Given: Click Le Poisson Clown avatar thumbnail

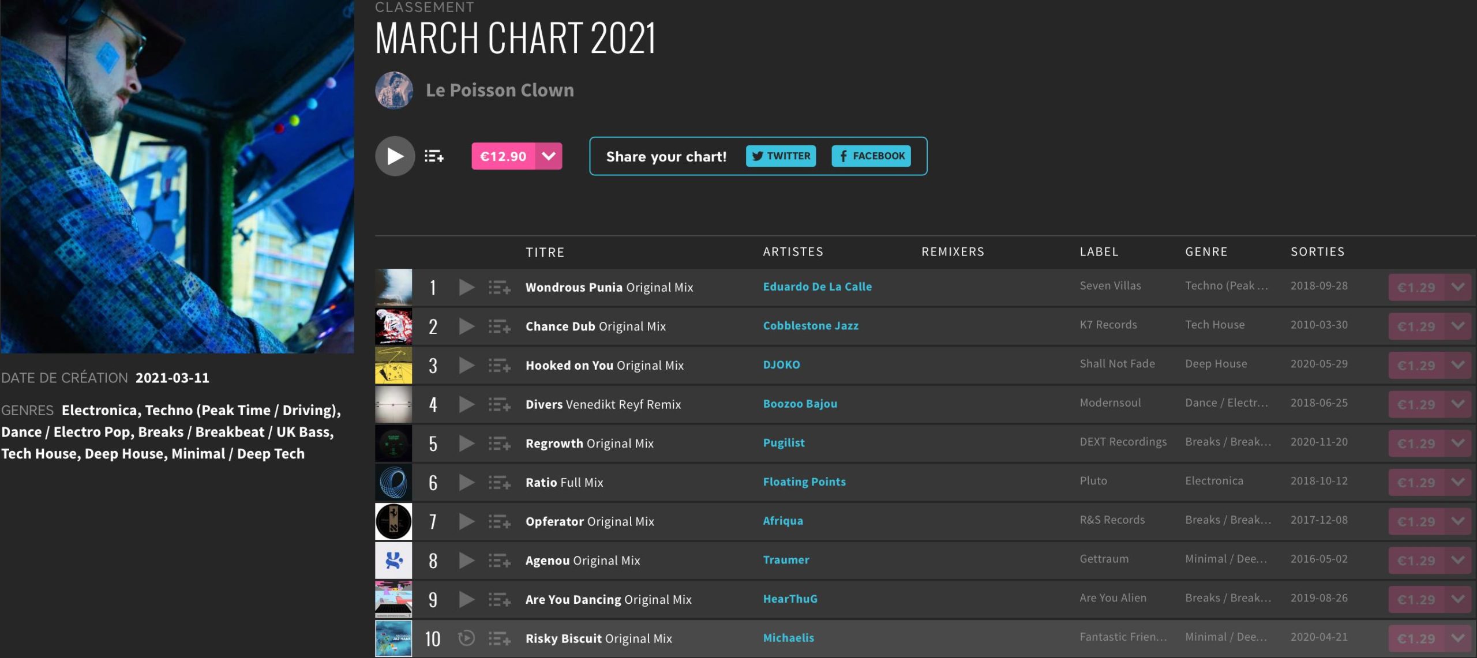Looking at the screenshot, I should [394, 90].
